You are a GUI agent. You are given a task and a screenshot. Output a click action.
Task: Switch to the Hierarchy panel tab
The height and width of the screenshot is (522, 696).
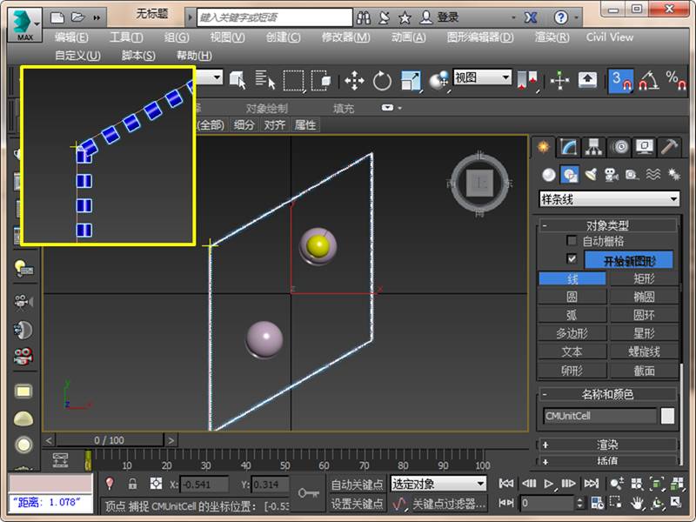click(593, 147)
